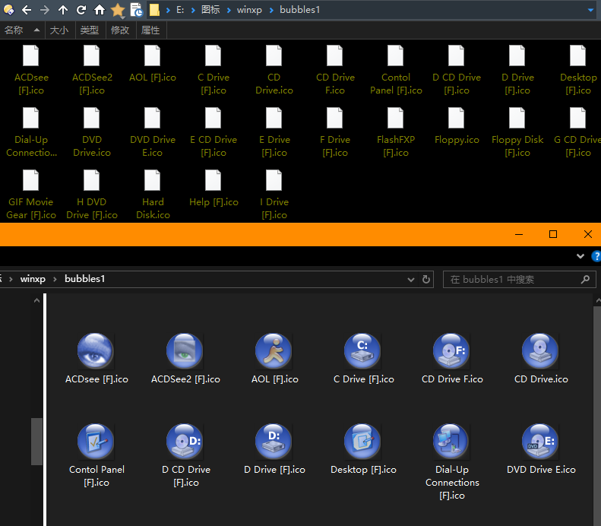Click the Home icon in top toolbar
The width and height of the screenshot is (601, 526).
click(100, 11)
